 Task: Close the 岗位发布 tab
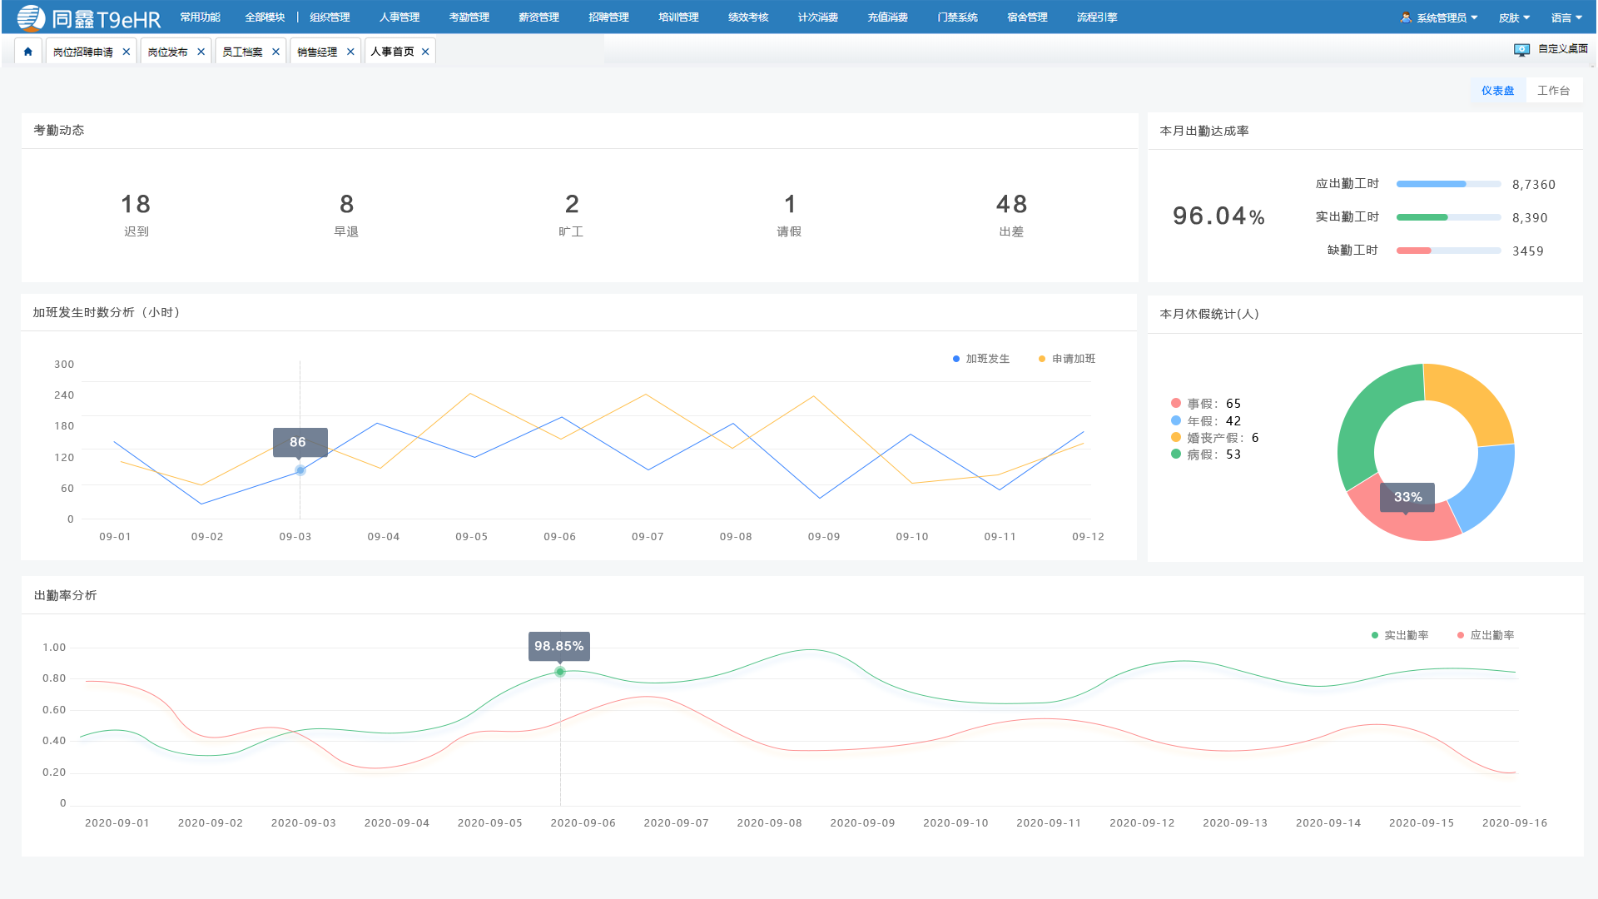click(x=201, y=52)
